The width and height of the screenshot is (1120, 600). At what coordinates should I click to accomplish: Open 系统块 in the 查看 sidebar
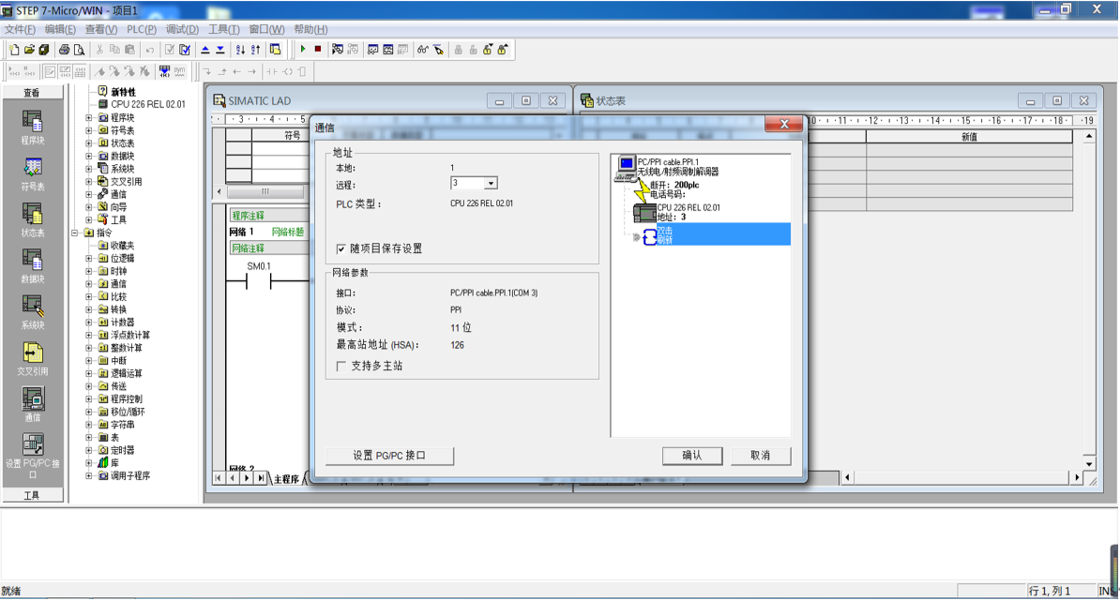click(32, 313)
